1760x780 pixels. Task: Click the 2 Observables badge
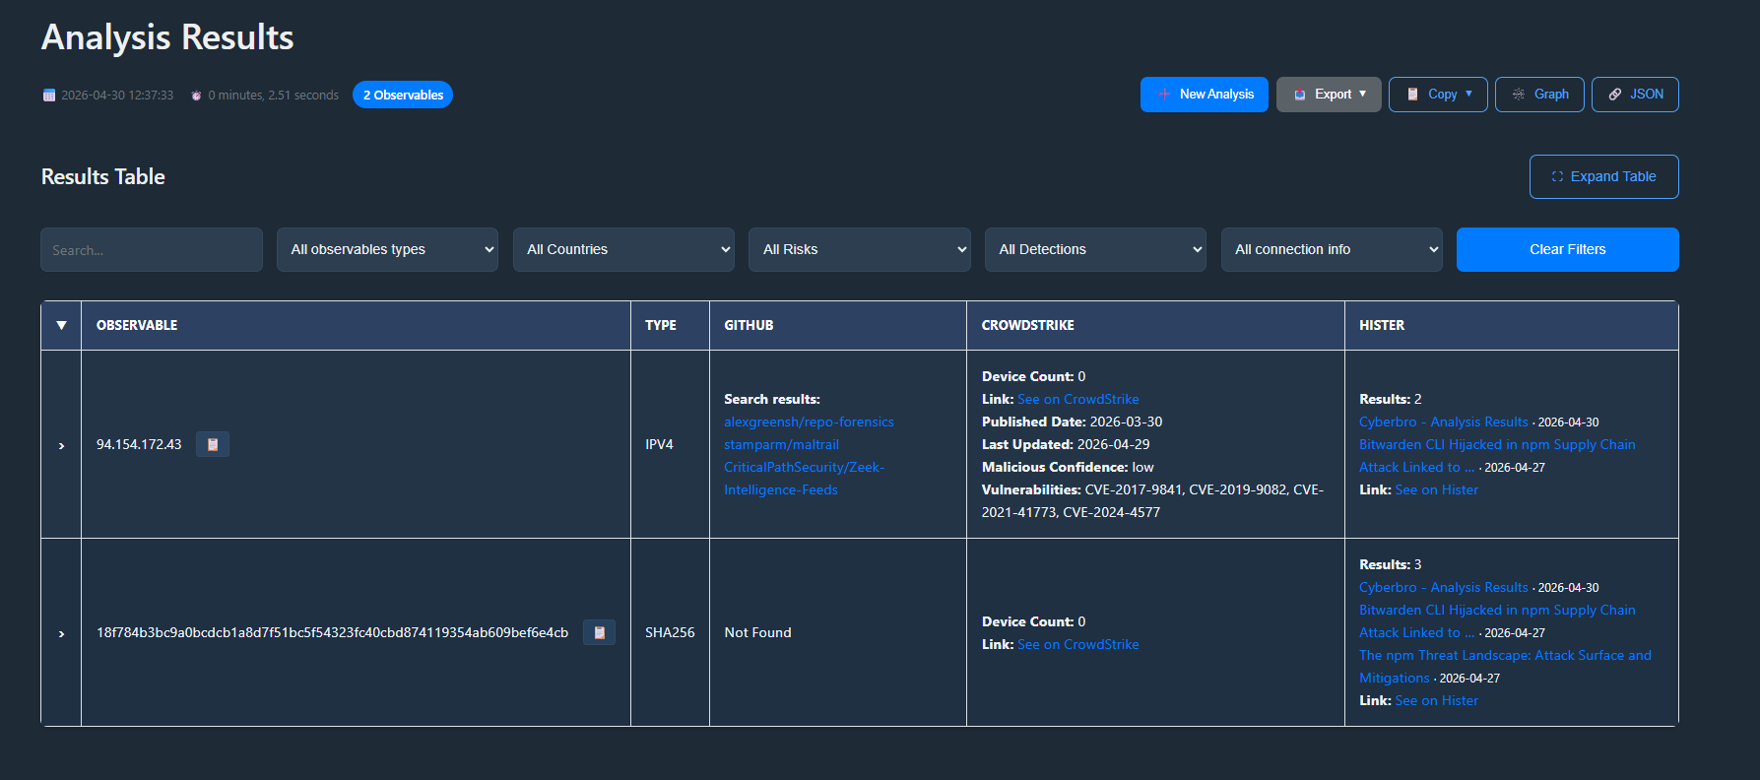(x=403, y=95)
